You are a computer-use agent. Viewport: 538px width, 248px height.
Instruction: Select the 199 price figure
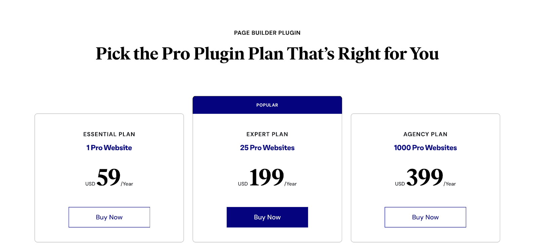(266, 177)
